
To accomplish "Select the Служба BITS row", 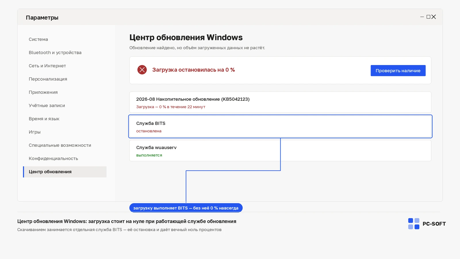I will [280, 126].
